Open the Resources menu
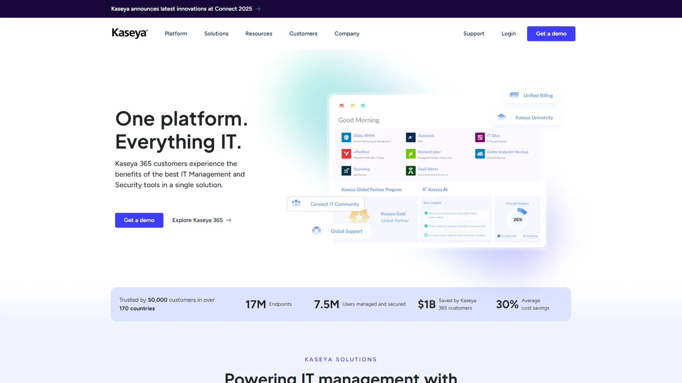 coord(259,34)
